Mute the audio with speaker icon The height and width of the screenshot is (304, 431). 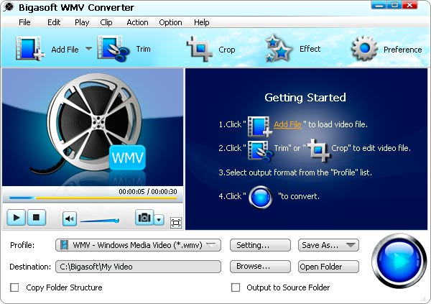(69, 218)
